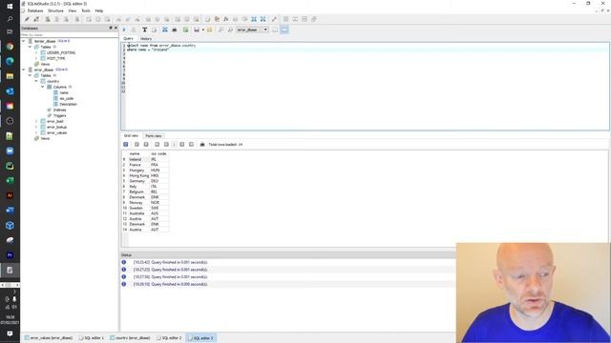Open the View menu
Screen dimensions: 611x343
(x=73, y=10)
